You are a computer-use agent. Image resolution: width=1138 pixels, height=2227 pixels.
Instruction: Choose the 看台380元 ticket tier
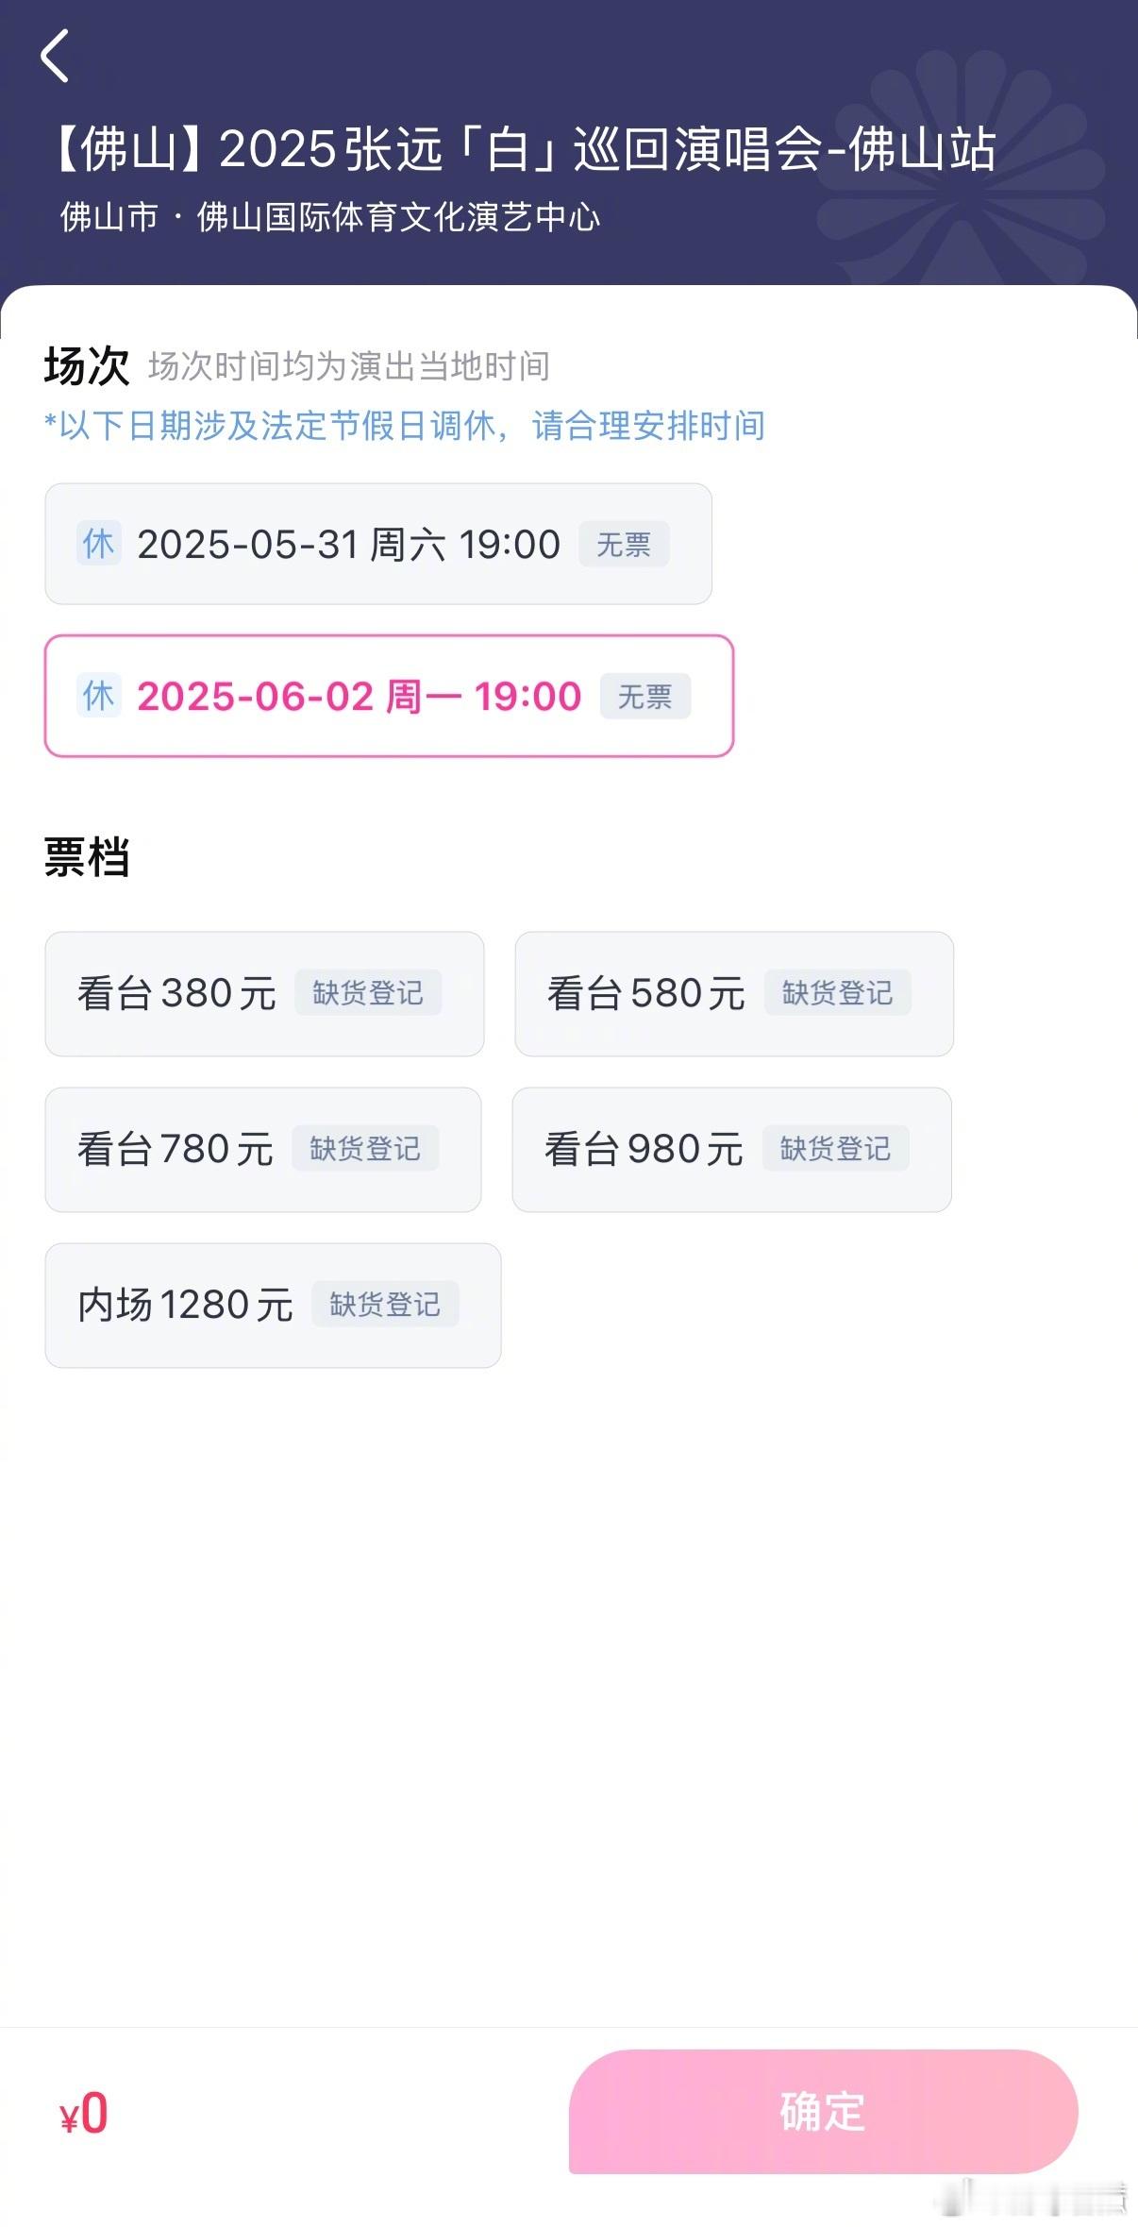(x=264, y=993)
